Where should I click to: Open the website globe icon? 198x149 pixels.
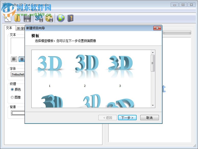click(x=61, y=18)
